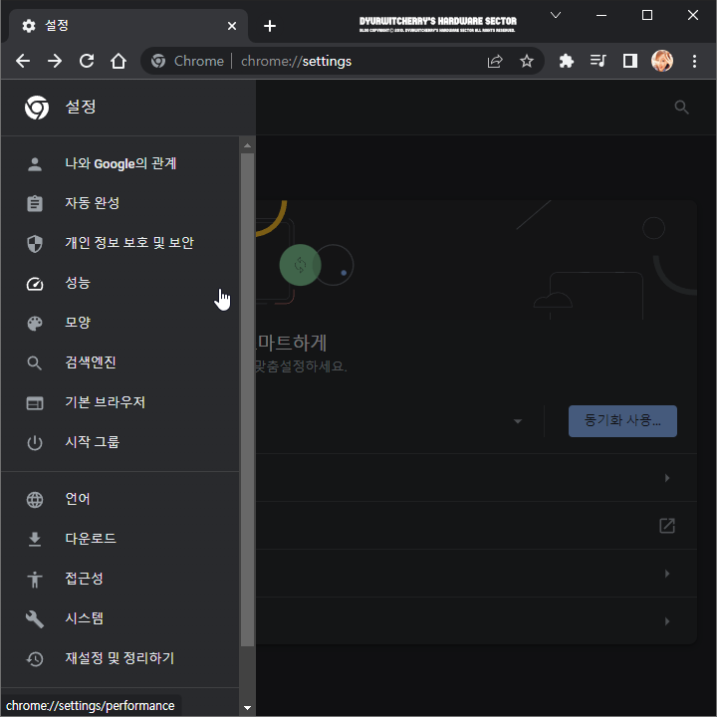Open 기본 브라우저 settings
The width and height of the screenshot is (717, 717).
tap(120, 402)
